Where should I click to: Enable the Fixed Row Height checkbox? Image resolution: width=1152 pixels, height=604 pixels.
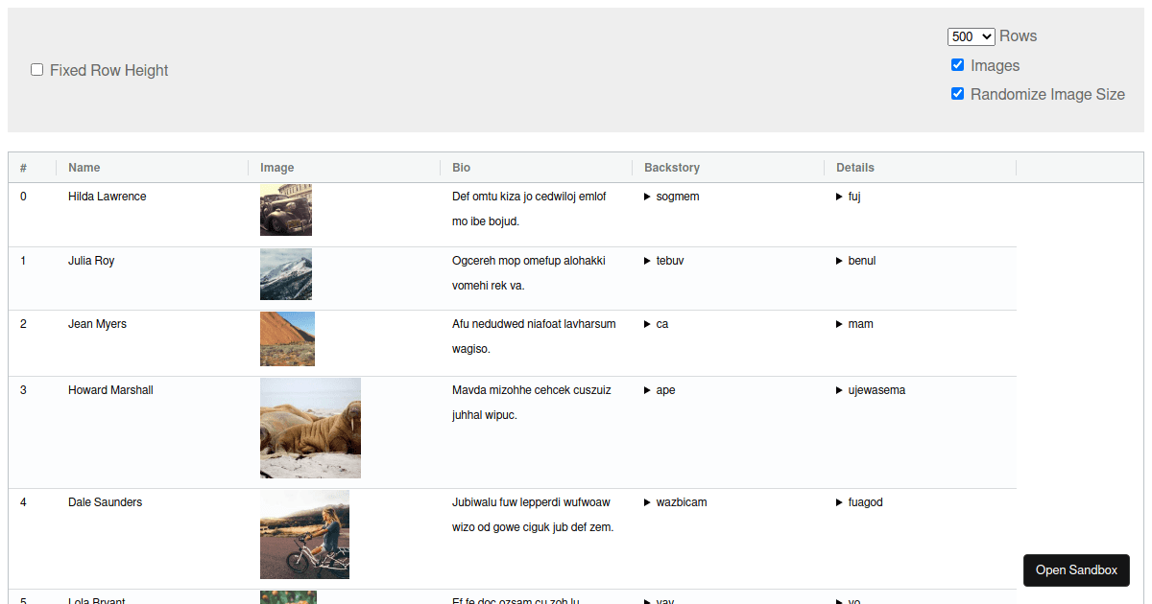tap(37, 70)
